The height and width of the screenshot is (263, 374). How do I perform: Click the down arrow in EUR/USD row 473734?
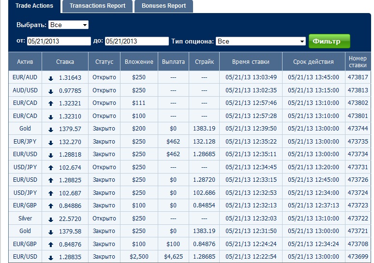click(51, 156)
